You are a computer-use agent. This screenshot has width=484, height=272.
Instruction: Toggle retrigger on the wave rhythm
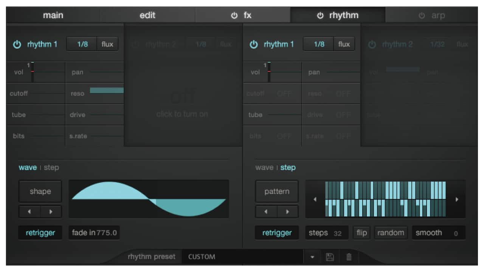click(x=40, y=233)
